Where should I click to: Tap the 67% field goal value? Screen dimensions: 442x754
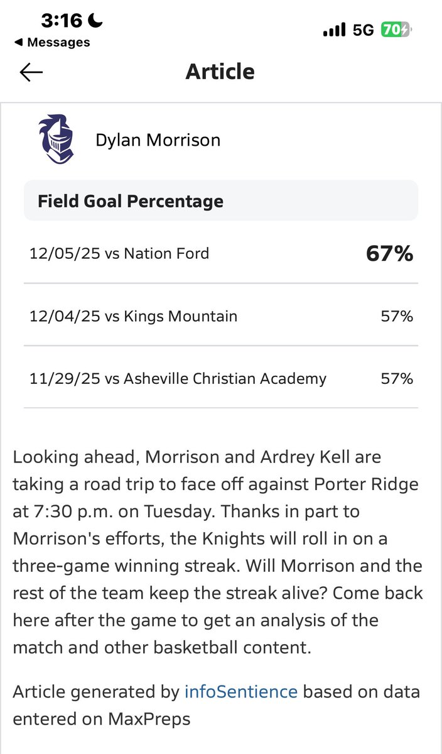(389, 254)
